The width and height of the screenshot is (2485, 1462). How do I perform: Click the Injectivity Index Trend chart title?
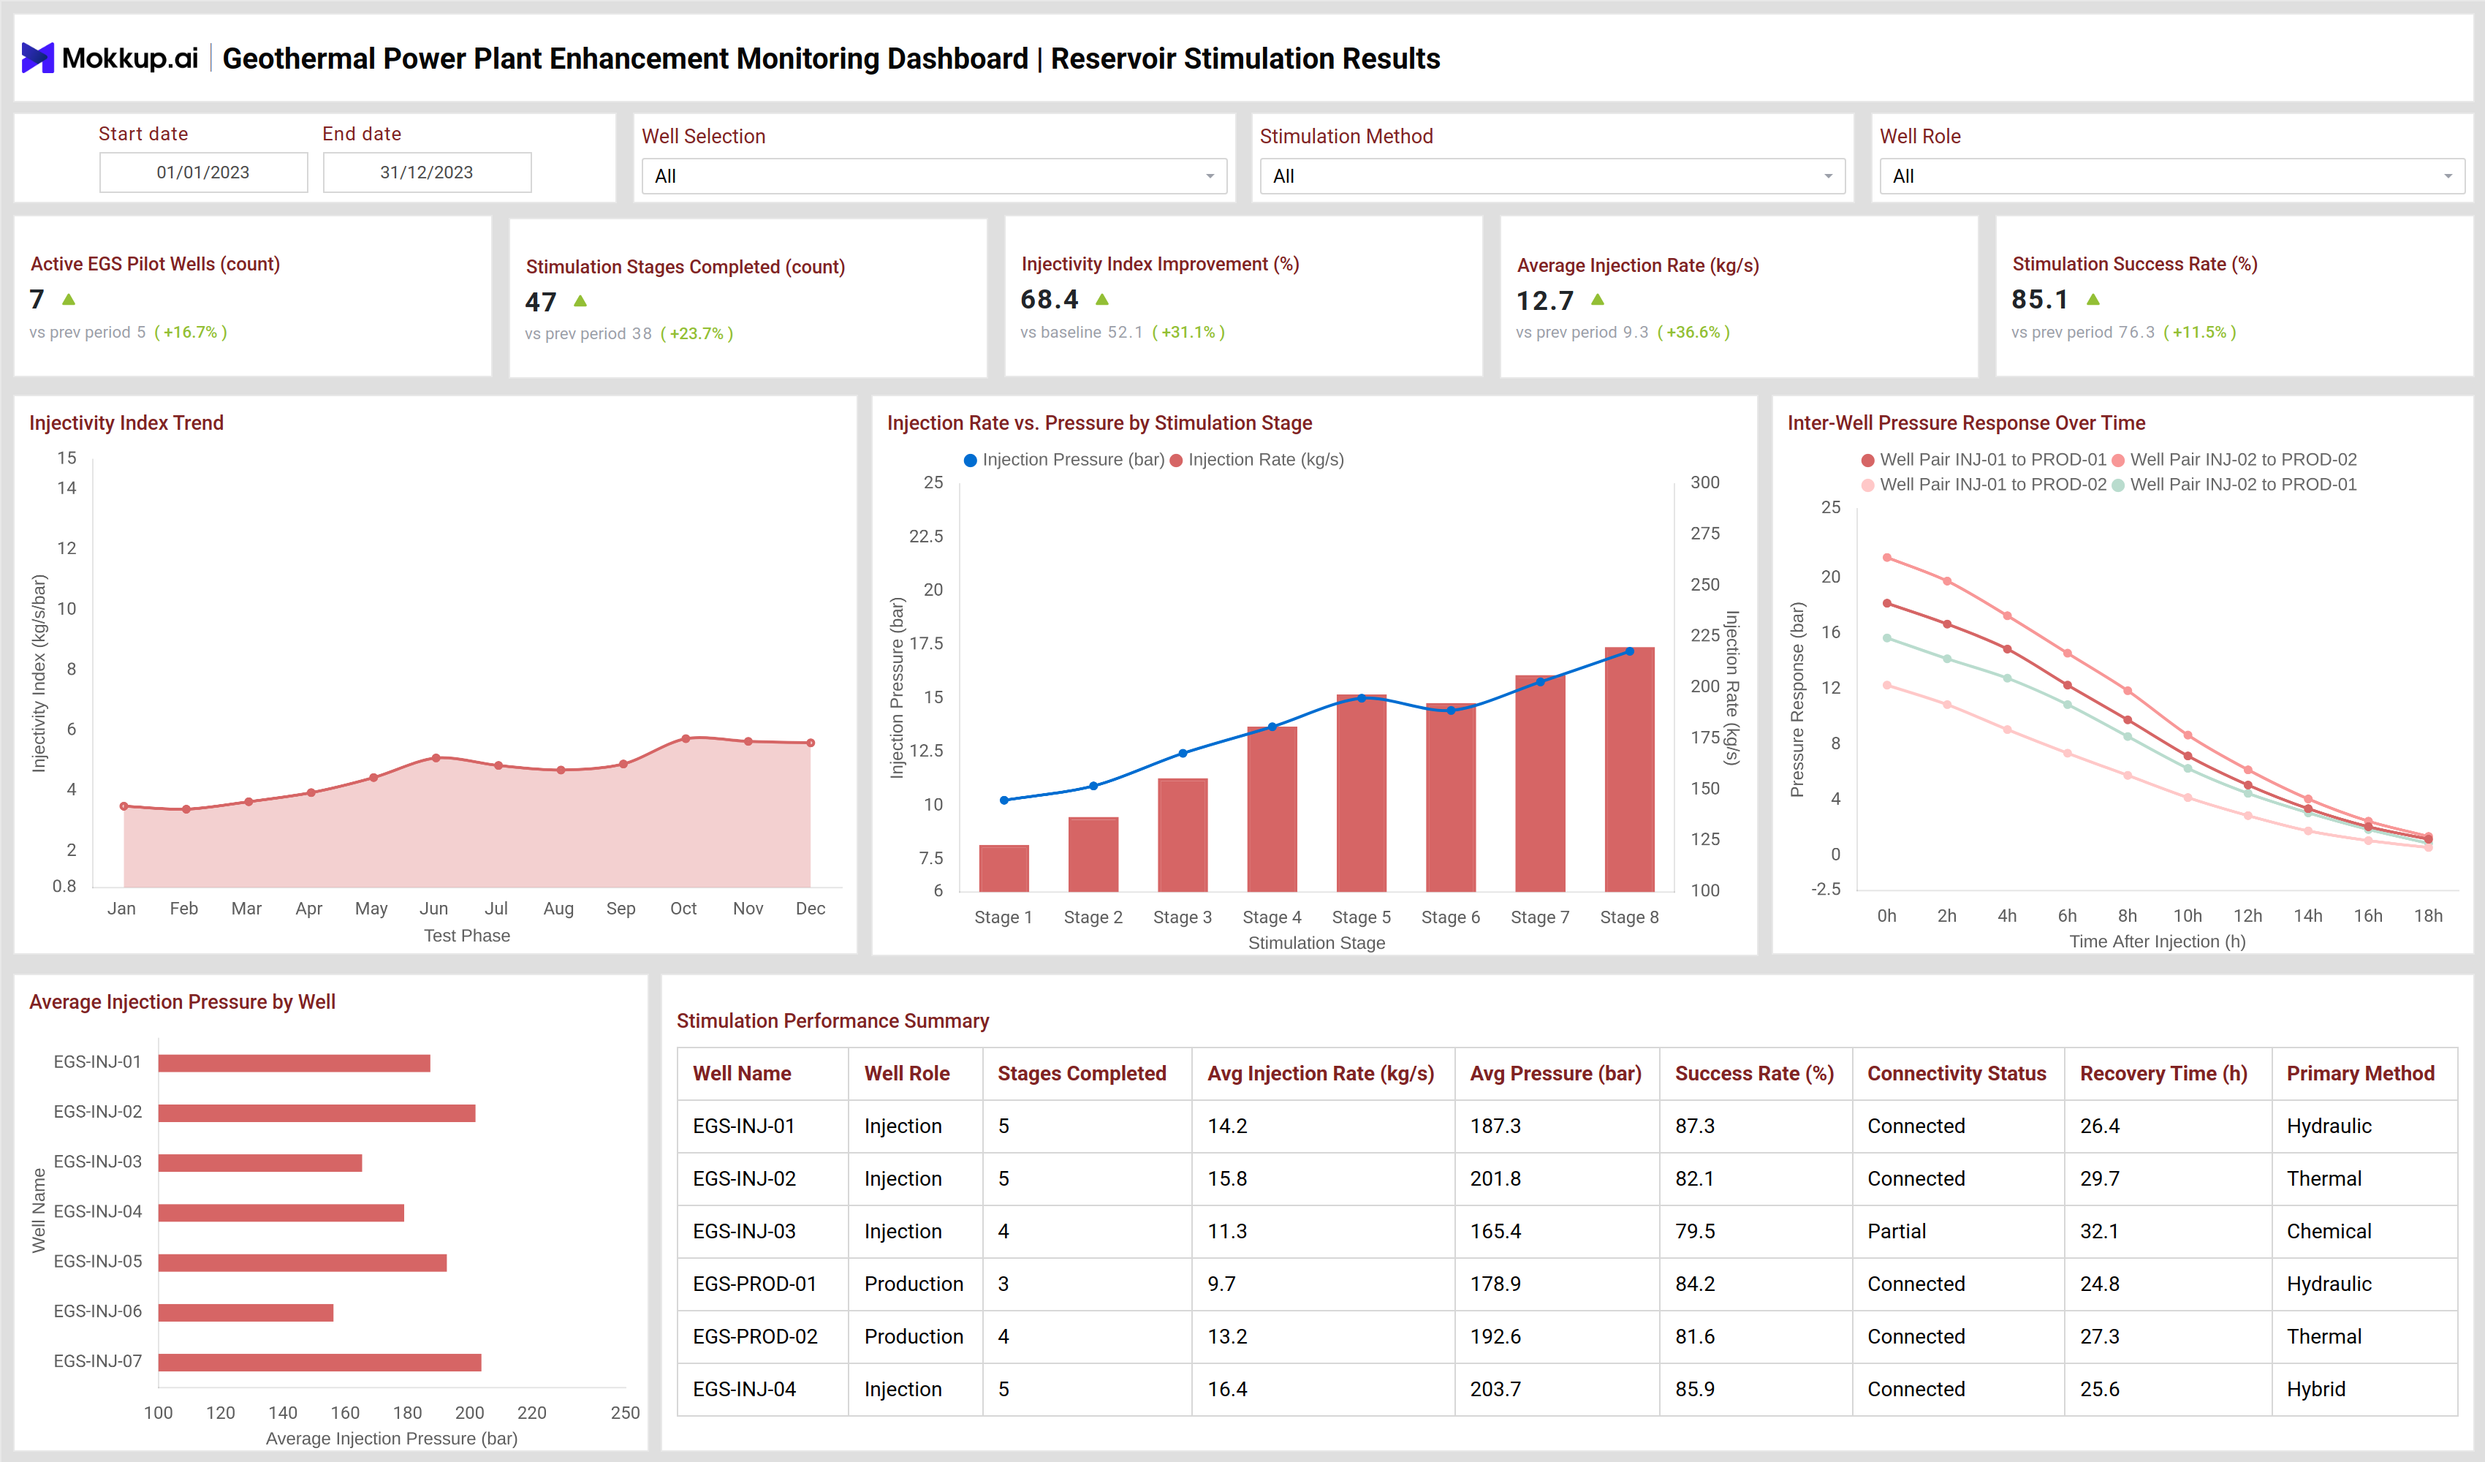126,423
